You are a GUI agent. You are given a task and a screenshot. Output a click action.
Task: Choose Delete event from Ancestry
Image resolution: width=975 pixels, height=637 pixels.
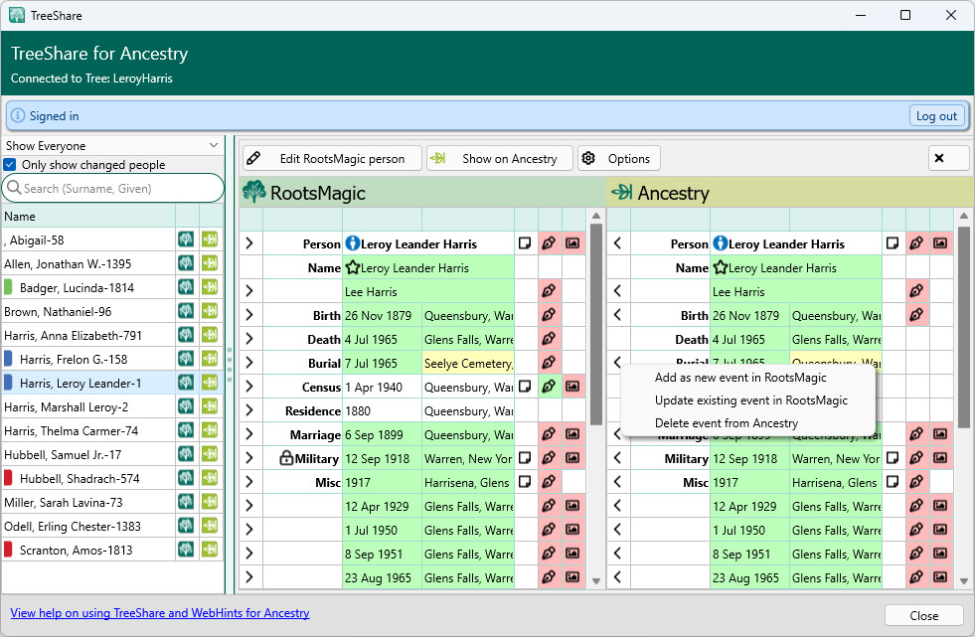pyautogui.click(x=726, y=423)
